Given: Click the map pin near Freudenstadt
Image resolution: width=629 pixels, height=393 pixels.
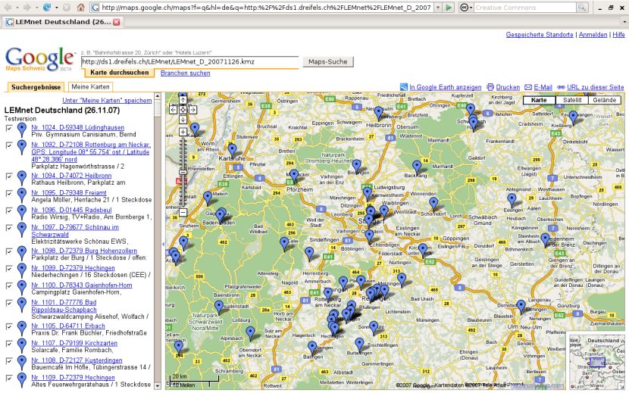Looking at the screenshot, I should [x=218, y=307].
